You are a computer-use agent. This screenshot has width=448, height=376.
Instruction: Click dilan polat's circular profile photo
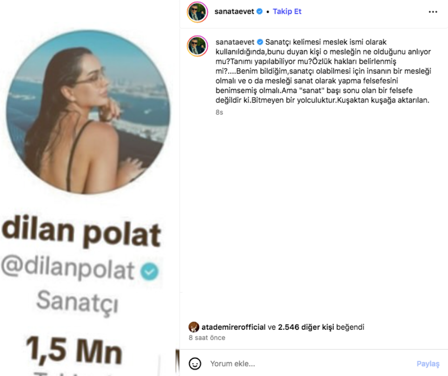click(88, 112)
